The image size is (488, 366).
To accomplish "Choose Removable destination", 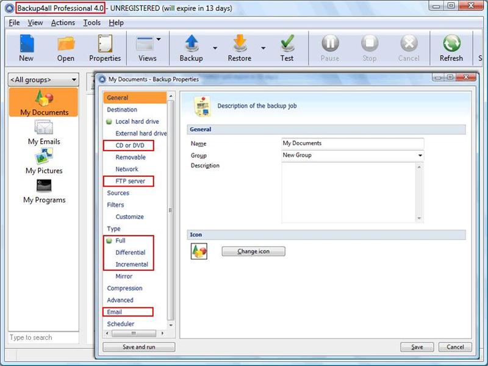I will [131, 157].
